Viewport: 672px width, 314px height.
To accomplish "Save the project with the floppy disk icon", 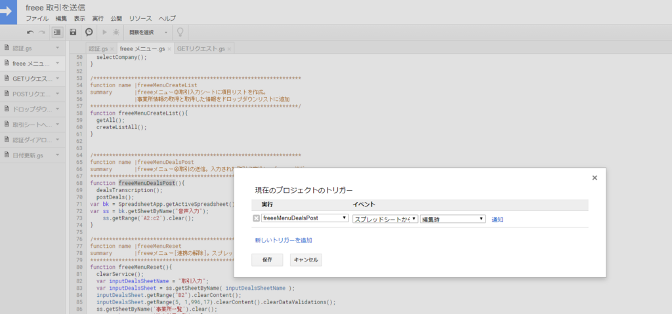I will [73, 32].
